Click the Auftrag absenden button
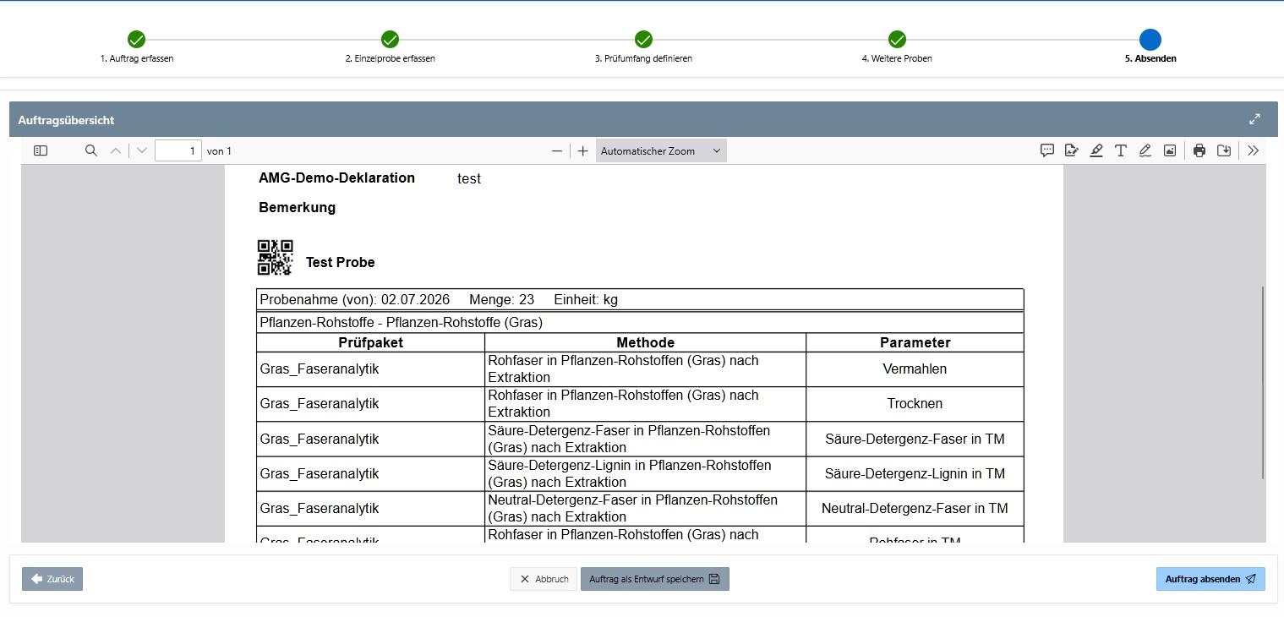 pyautogui.click(x=1210, y=579)
